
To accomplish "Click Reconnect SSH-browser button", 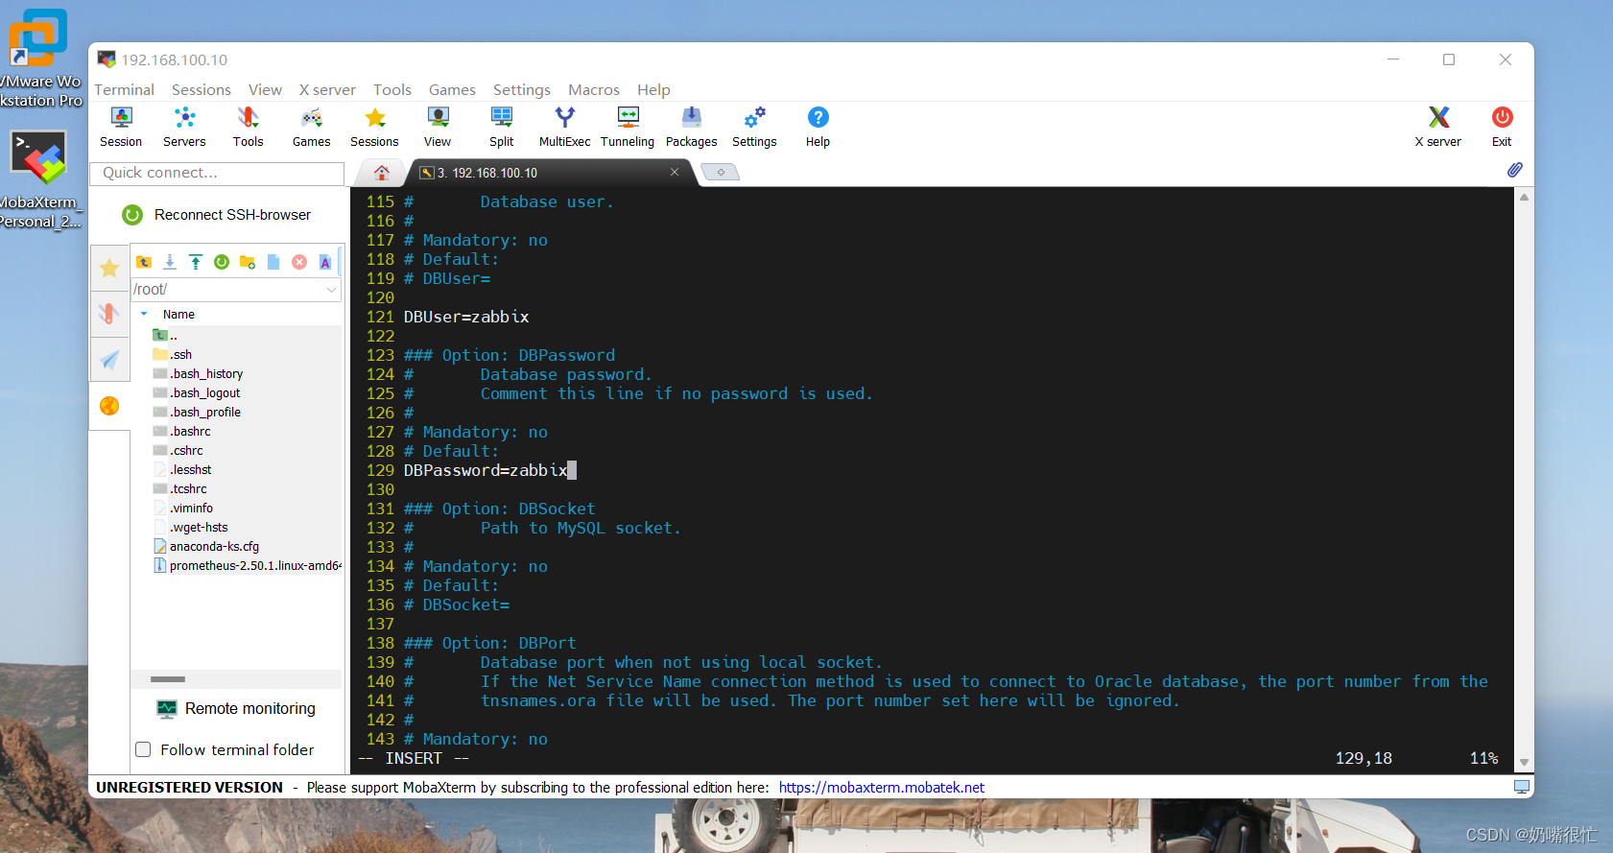I will 217,215.
